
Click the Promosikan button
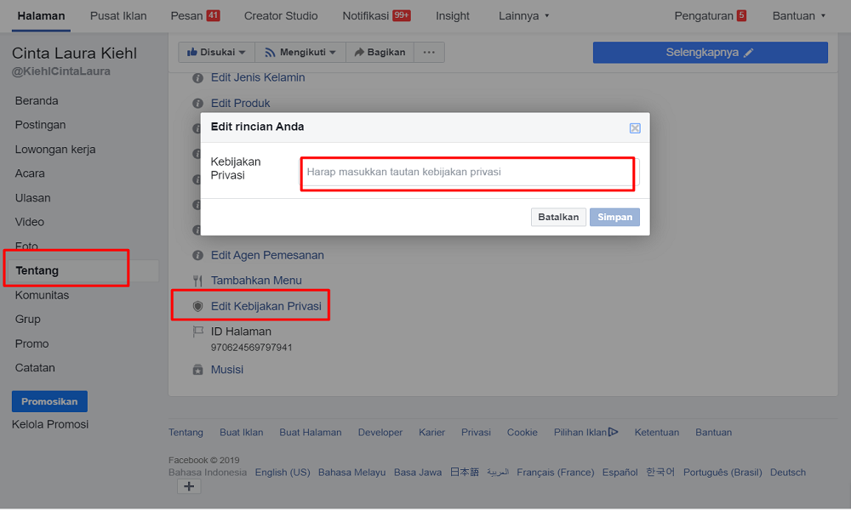[x=49, y=401]
